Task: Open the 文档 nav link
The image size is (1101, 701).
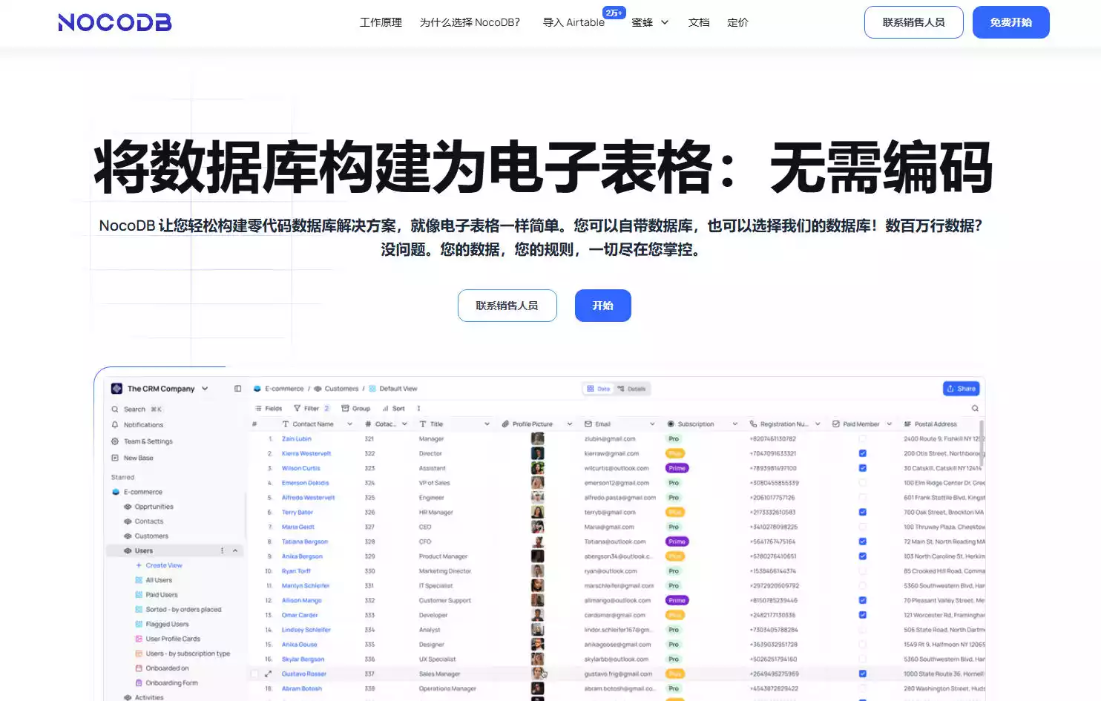Action: [699, 22]
